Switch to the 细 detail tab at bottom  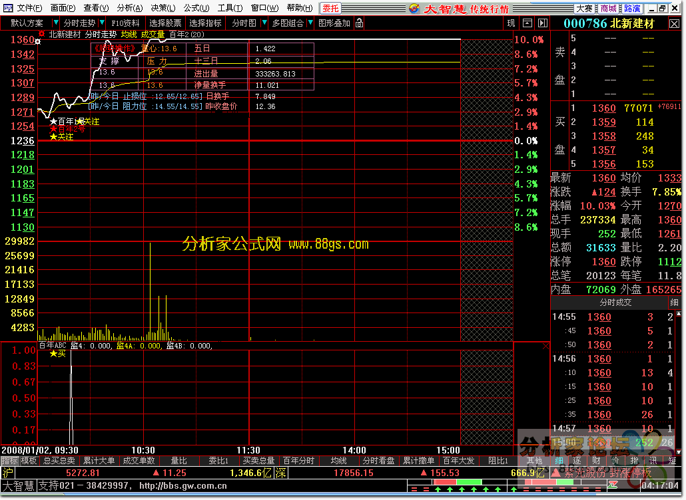[x=559, y=461]
